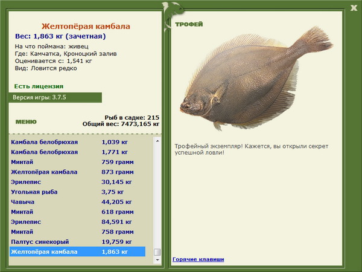
Task: Select Желтопёрая камбала 873 грамм row
Action: click(78, 172)
